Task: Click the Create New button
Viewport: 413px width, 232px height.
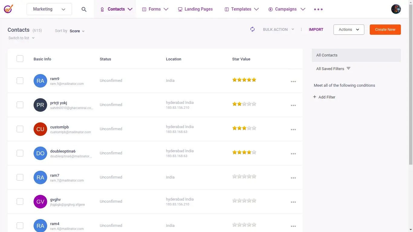Action: [385, 29]
